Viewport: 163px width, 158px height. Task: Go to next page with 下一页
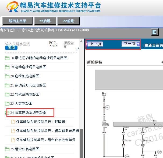point(131,44)
